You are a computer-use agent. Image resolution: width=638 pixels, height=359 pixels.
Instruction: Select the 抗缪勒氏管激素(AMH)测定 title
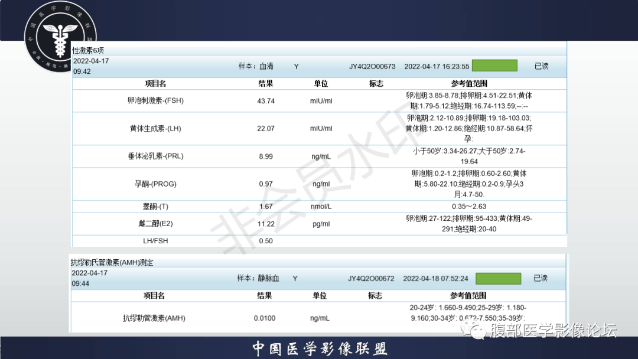(x=112, y=263)
